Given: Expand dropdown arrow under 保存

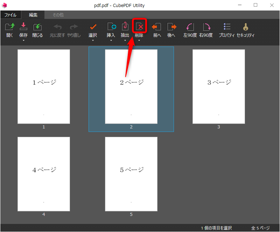Looking at the screenshot, I should (x=23, y=41).
